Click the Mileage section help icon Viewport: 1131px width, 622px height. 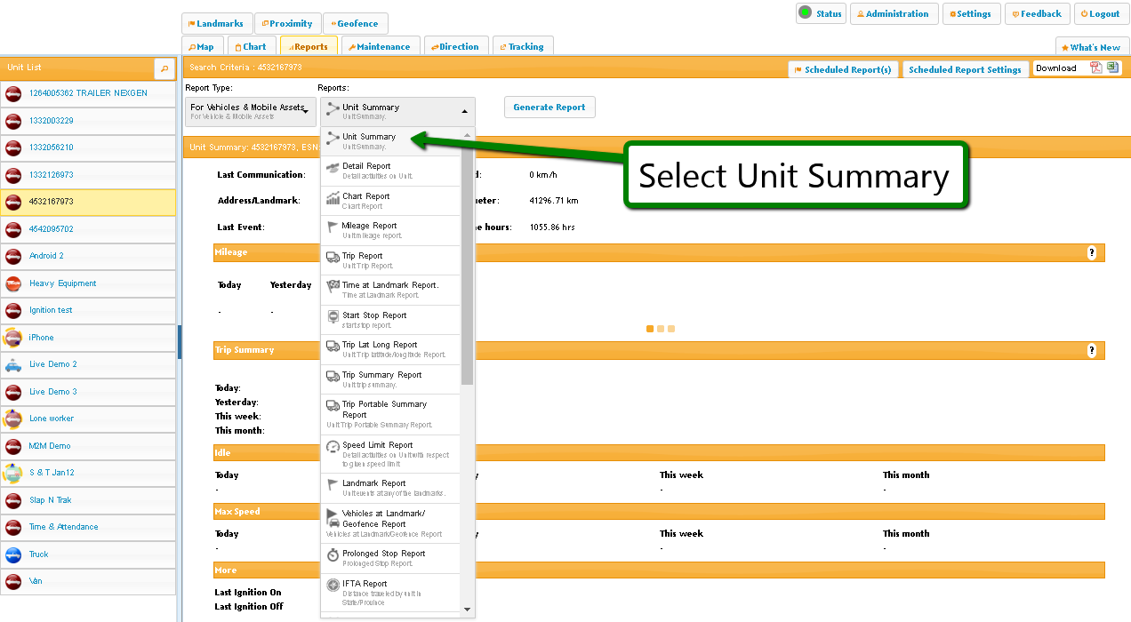1092,253
